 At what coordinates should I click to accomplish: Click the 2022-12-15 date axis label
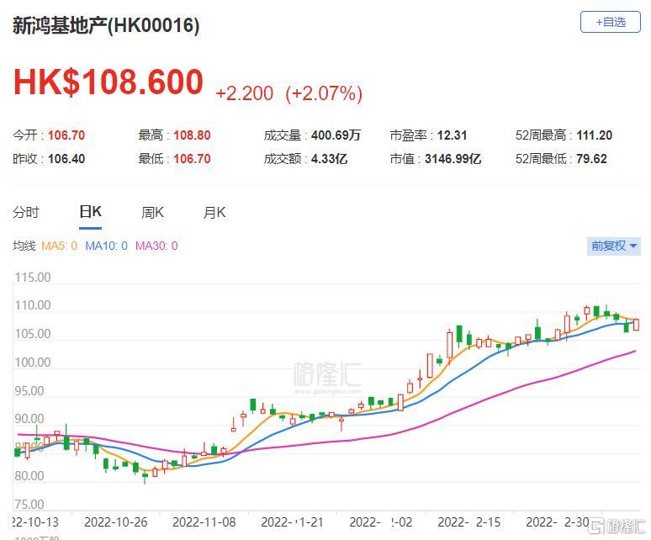tap(469, 522)
